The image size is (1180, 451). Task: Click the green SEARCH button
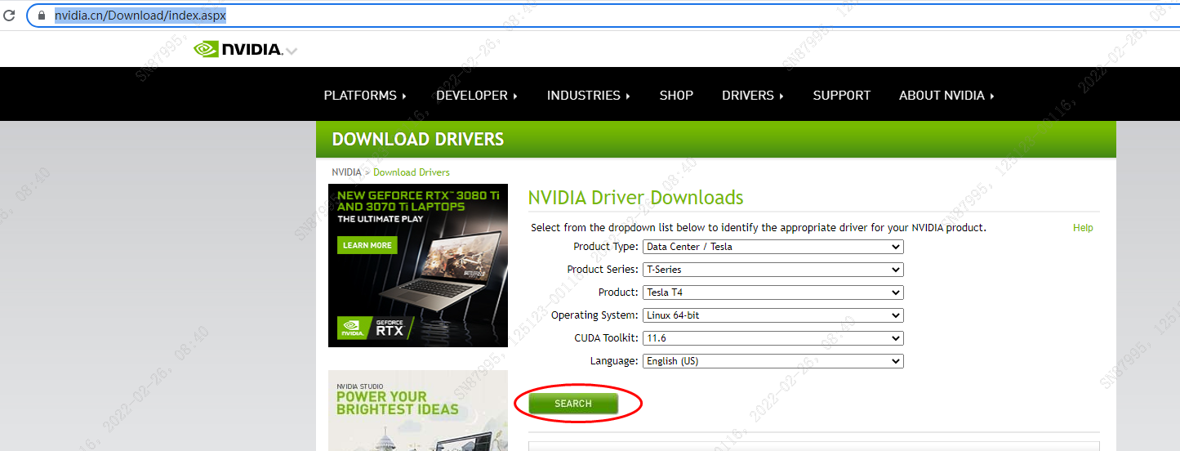click(x=573, y=404)
